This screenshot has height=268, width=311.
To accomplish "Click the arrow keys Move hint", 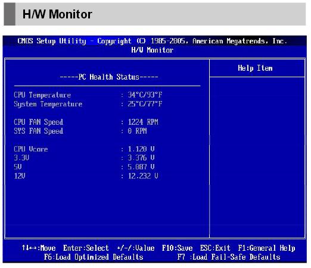I will [39, 248].
